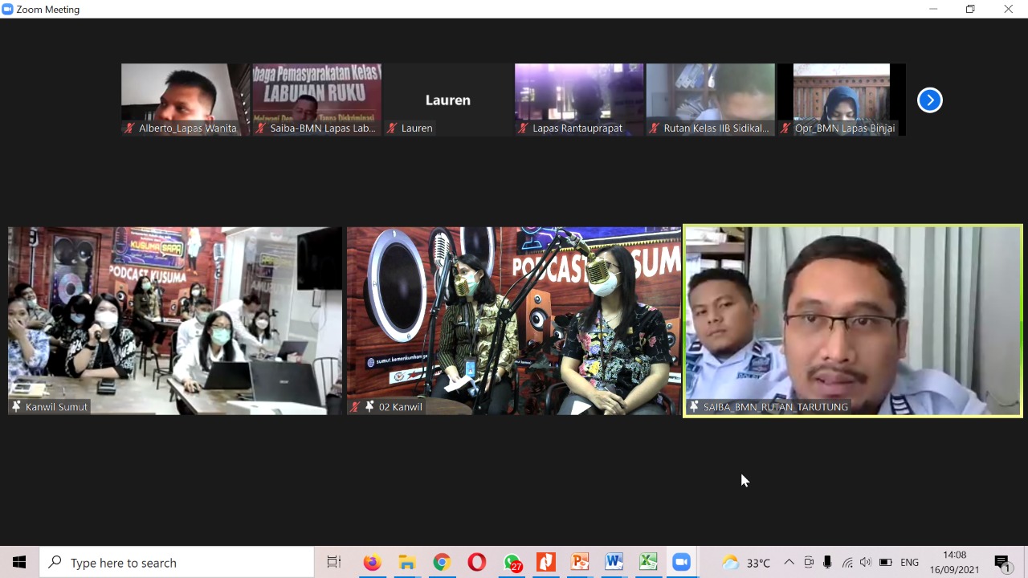Select the SAIBA_BMN_RUTAN_TARUTUNG speaker video

point(852,320)
